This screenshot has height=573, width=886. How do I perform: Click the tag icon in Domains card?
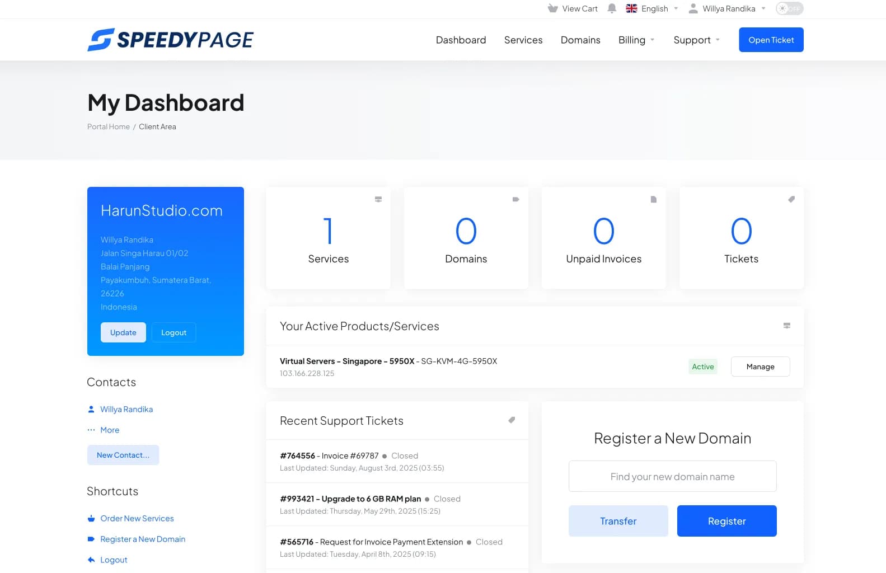click(516, 199)
